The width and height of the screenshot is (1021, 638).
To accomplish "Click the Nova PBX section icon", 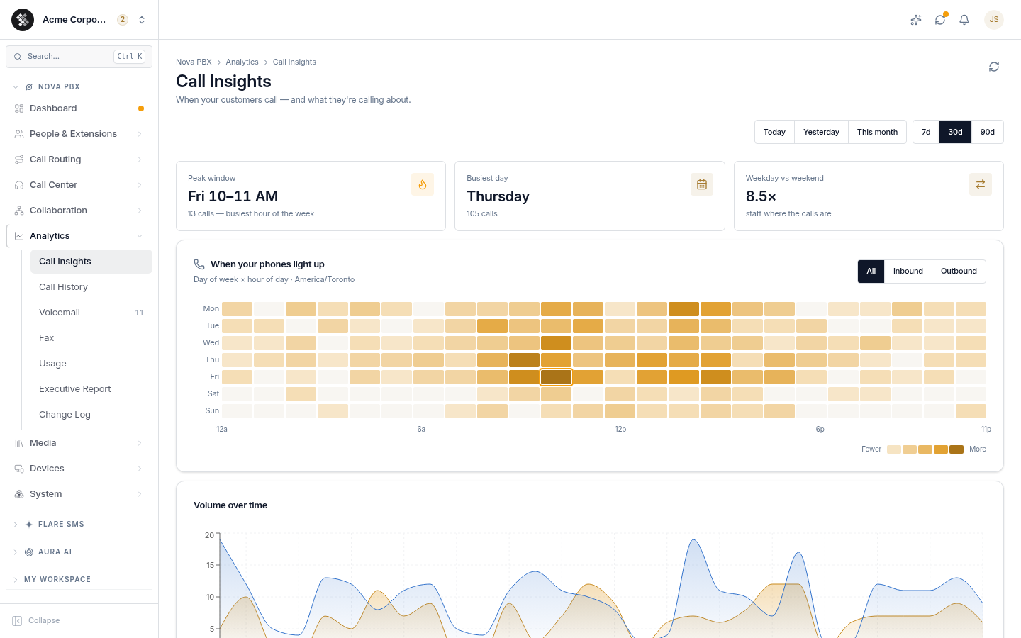I will (29, 87).
